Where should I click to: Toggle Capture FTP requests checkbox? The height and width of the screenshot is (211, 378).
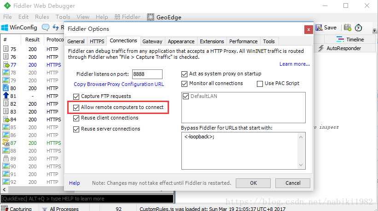(76, 97)
